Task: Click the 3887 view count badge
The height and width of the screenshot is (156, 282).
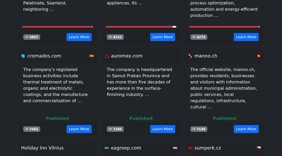Action: (32, 37)
